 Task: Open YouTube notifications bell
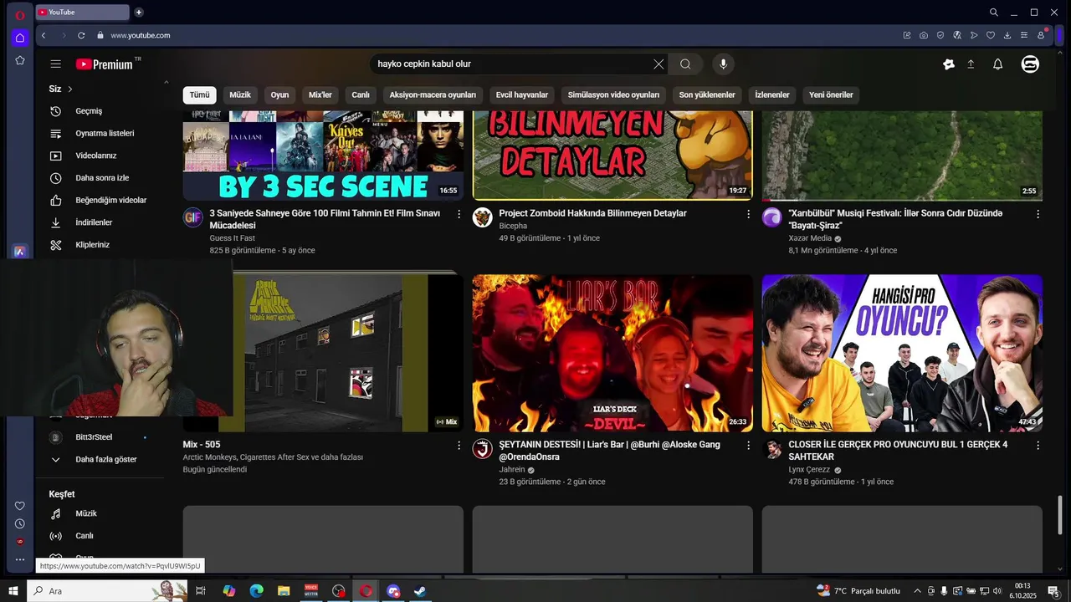coord(997,64)
